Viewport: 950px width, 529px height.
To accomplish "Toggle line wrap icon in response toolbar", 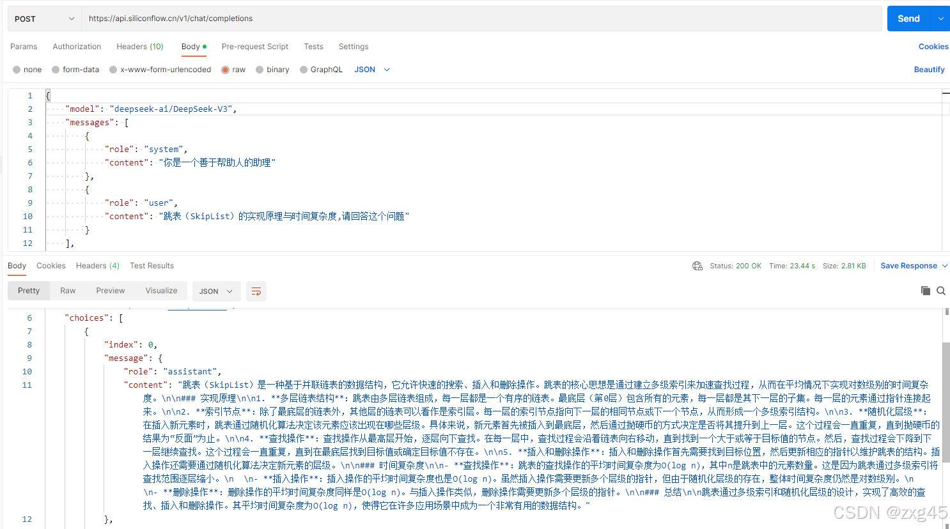I will pos(256,291).
